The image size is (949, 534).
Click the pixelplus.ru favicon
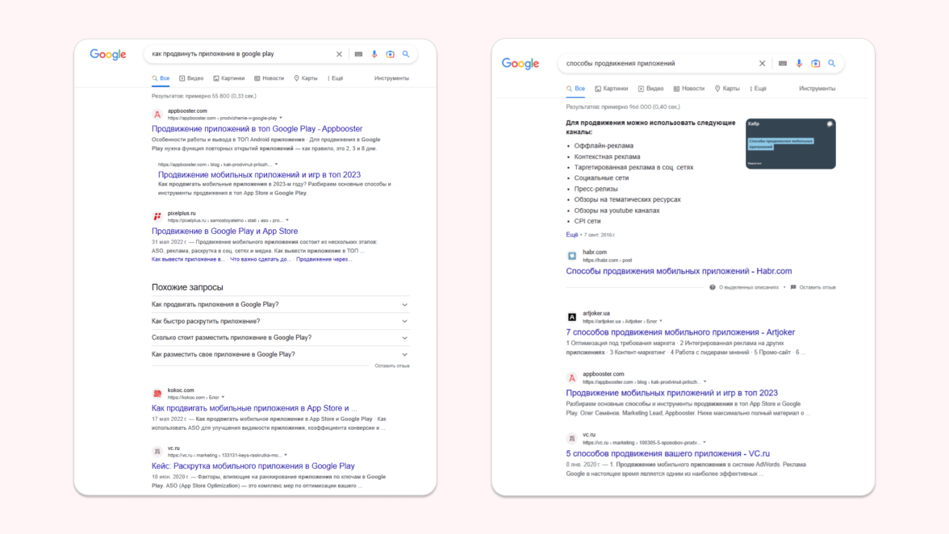coord(157,216)
